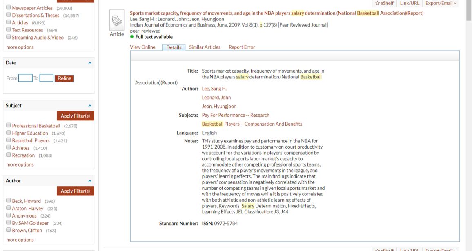
Task: Select the Beck, Howard author checkbox
Action: [x=9, y=200]
